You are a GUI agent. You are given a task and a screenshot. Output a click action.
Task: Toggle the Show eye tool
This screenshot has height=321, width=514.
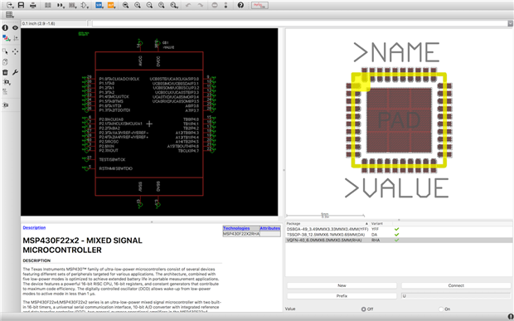[15, 28]
